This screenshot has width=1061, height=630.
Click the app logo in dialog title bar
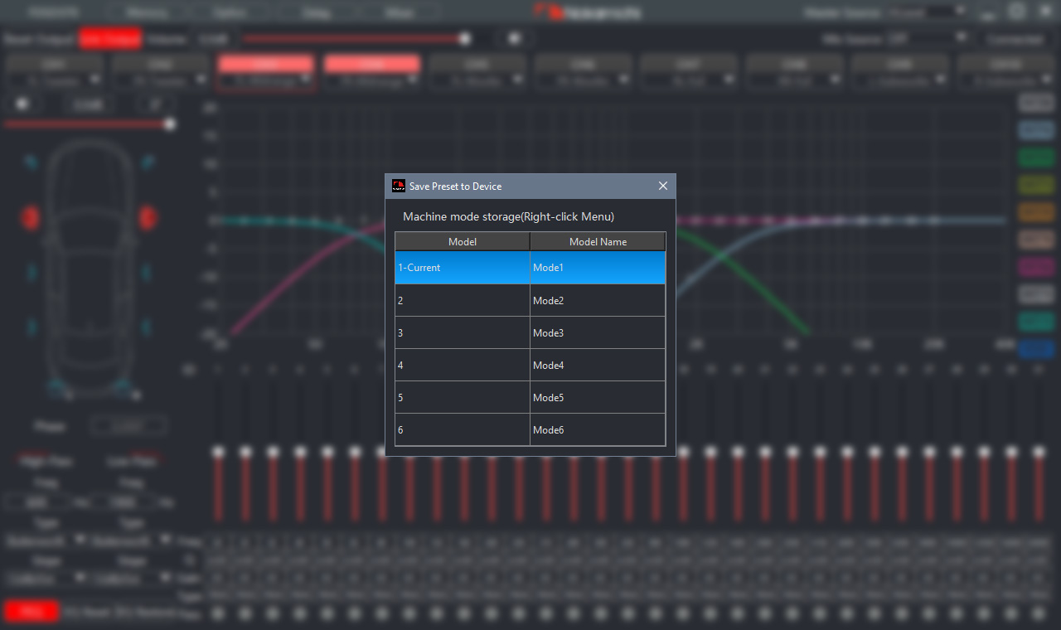click(x=399, y=187)
